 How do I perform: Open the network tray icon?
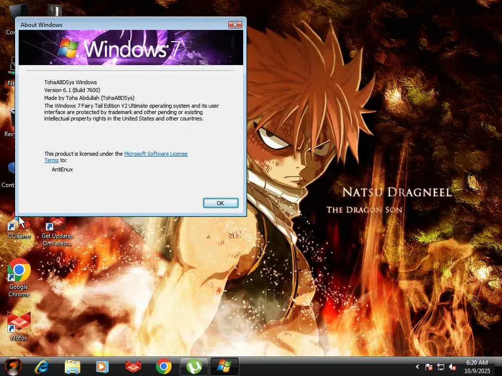tap(441, 367)
